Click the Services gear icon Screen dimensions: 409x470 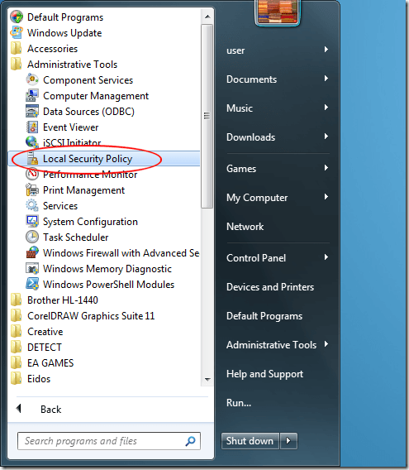point(32,205)
